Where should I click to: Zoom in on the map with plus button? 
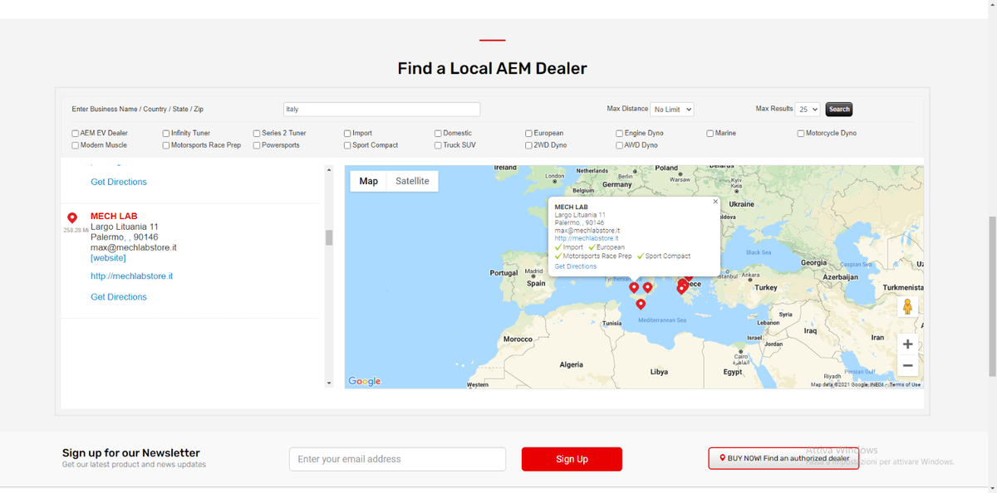click(x=907, y=344)
